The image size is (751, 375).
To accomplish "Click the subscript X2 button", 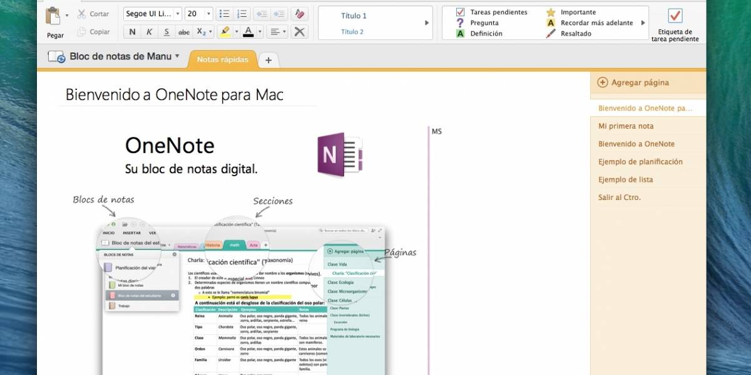I will (x=201, y=32).
